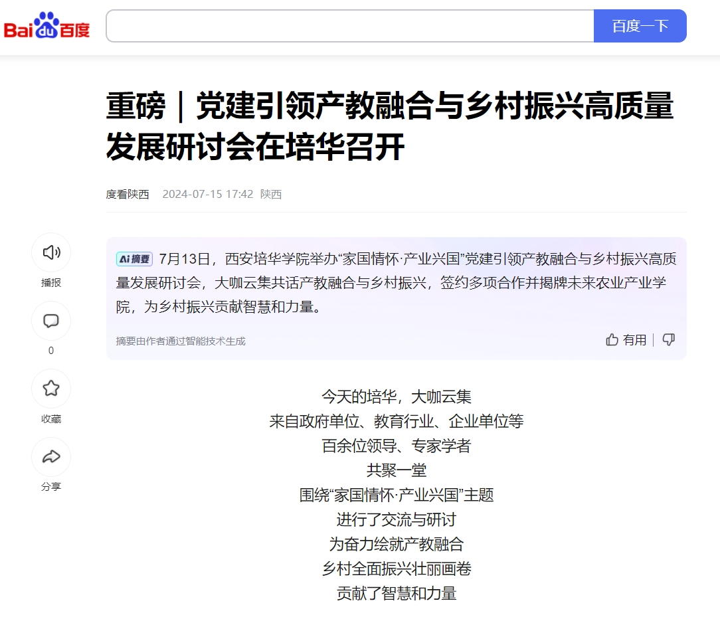
Task: Click the line 今天的培华，大咖云集
Action: click(397, 397)
